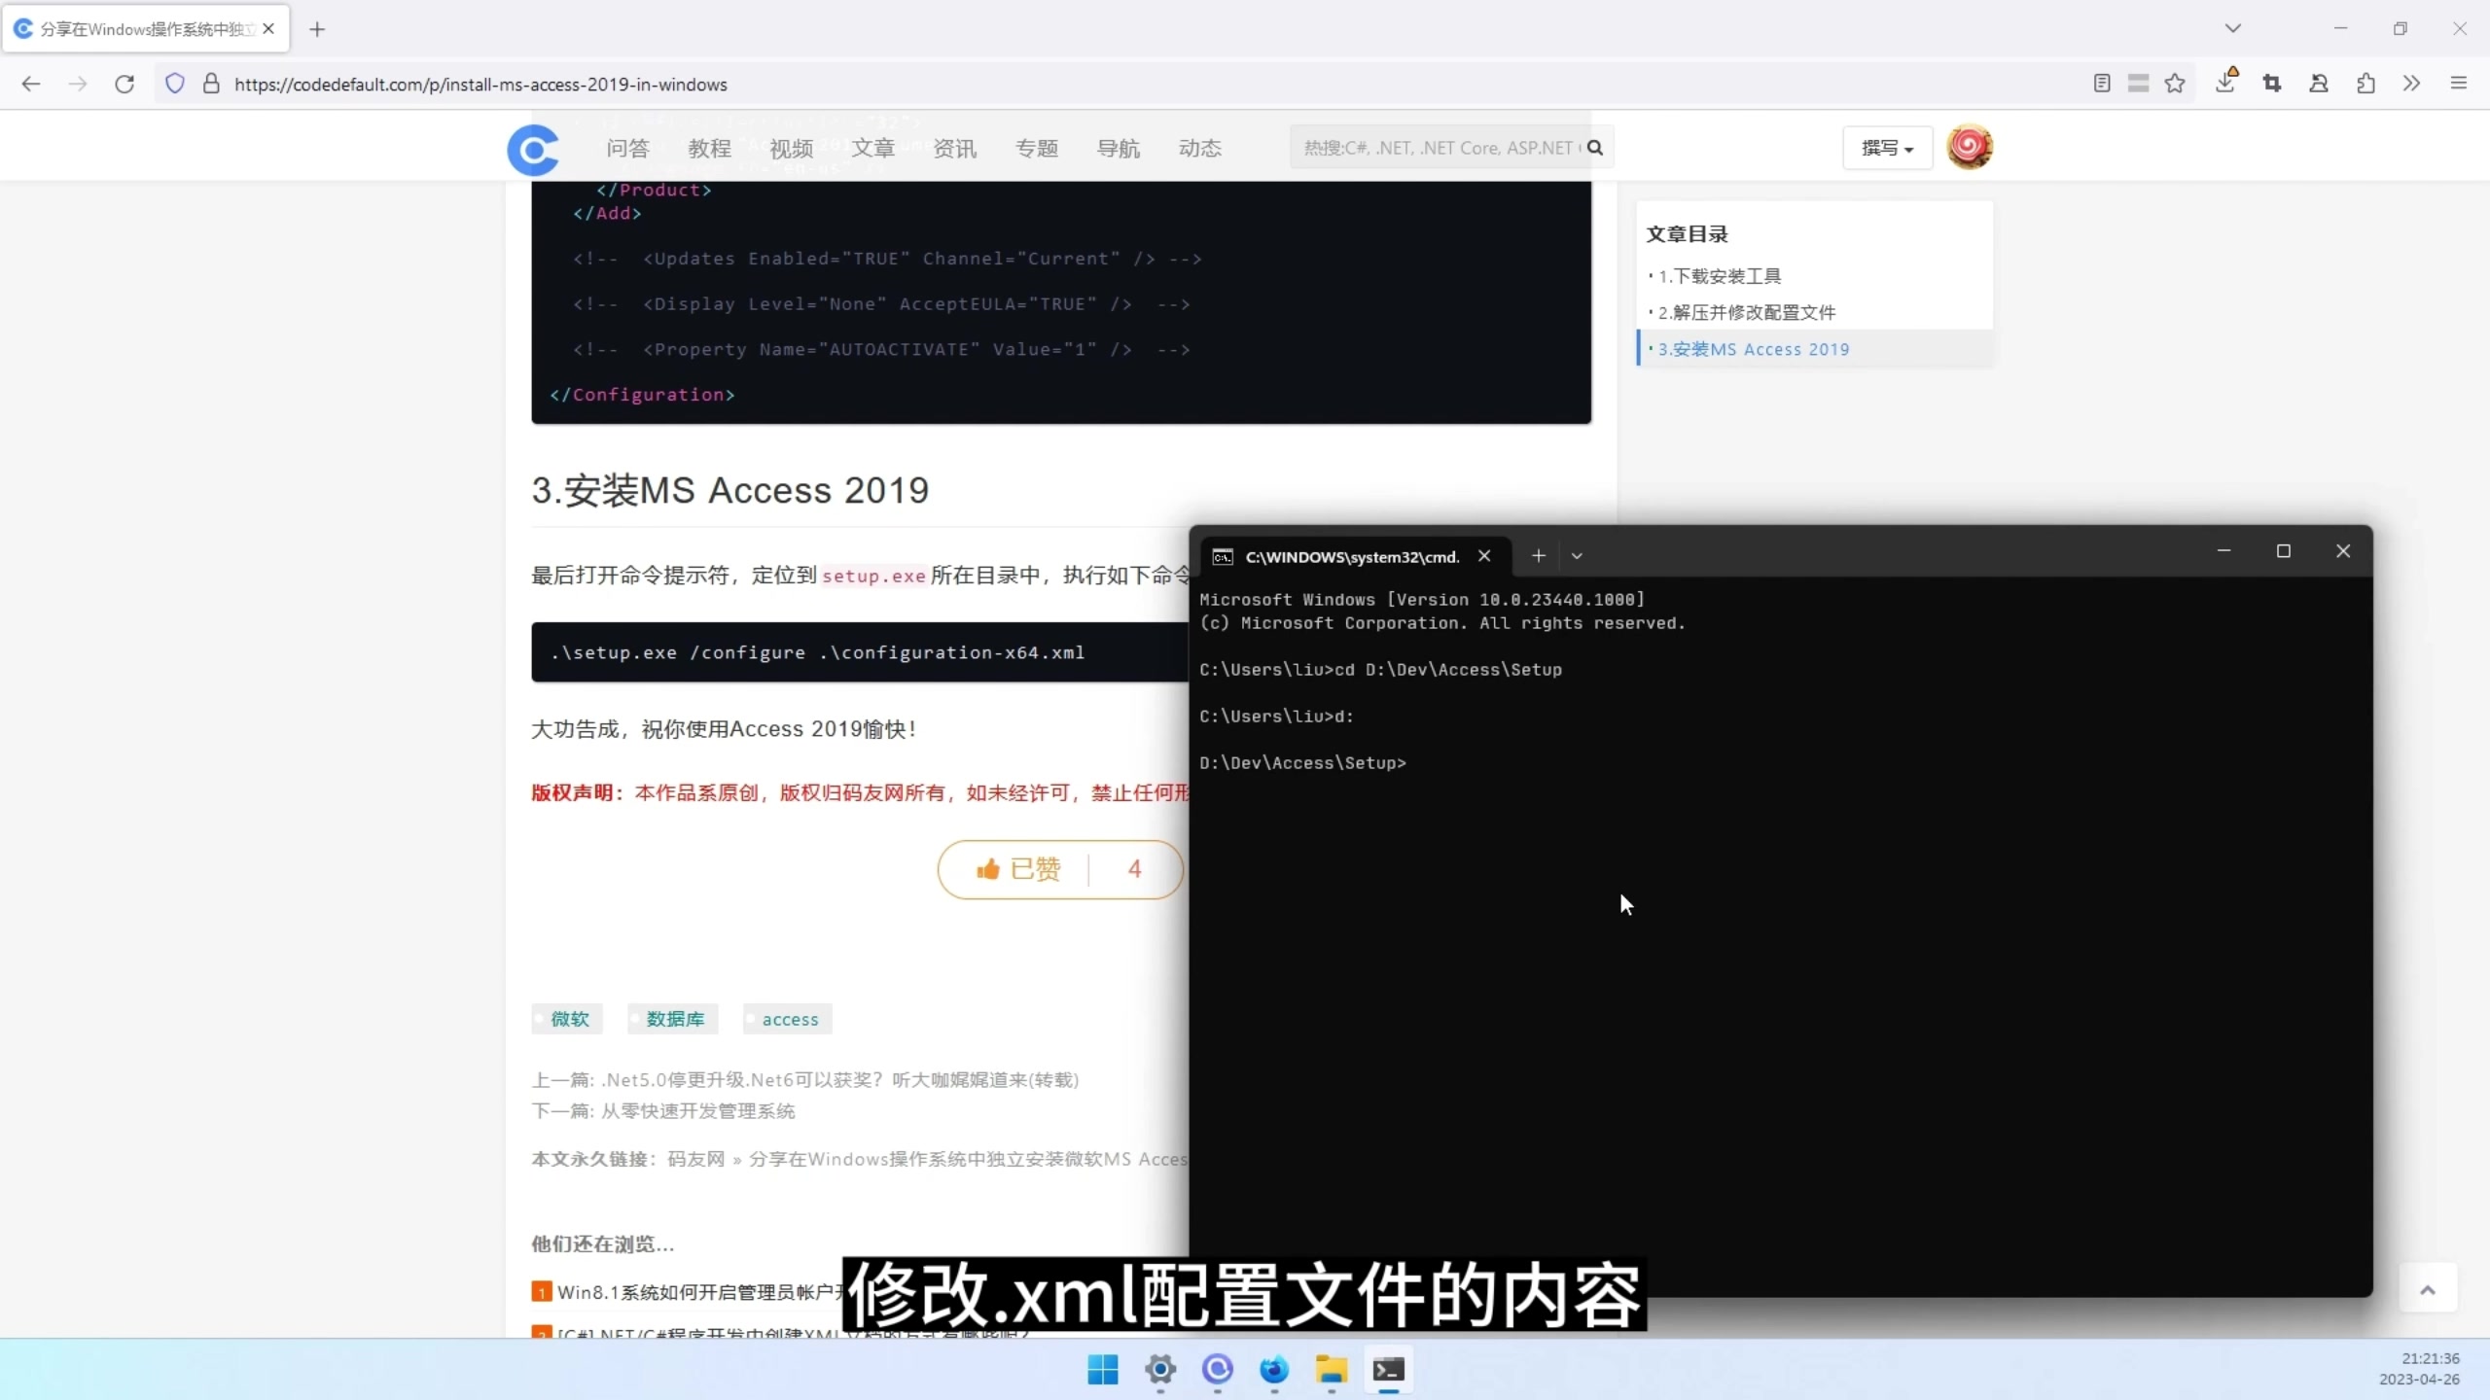Open File Explorer from the taskbar
This screenshot has width=2490, height=1400.
[x=1332, y=1370]
